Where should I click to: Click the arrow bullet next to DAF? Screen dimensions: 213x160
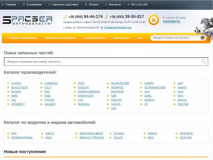[x=8, y=133]
